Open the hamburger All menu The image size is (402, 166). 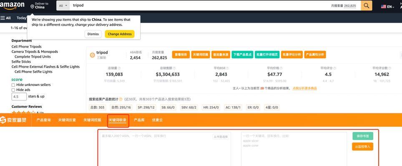point(6,18)
